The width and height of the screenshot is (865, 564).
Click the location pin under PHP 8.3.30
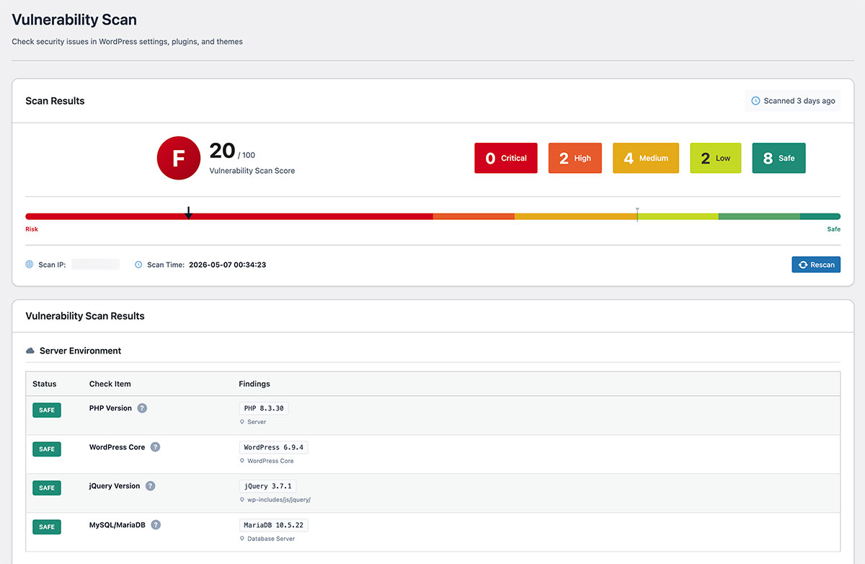(x=242, y=422)
